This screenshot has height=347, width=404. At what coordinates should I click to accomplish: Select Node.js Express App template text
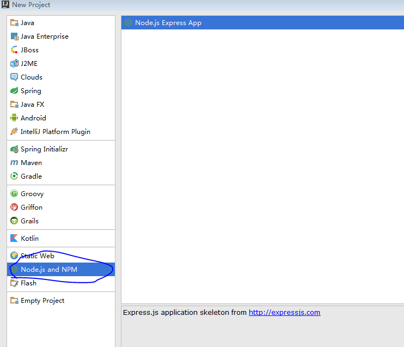pyautogui.click(x=168, y=23)
